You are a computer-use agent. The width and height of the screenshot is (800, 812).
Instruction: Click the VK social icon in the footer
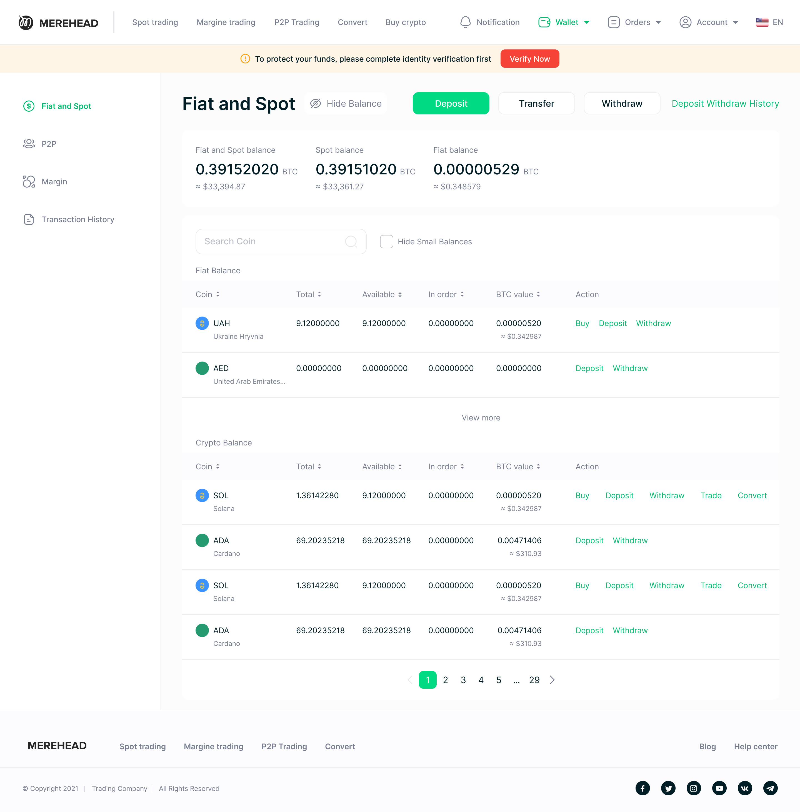point(744,788)
